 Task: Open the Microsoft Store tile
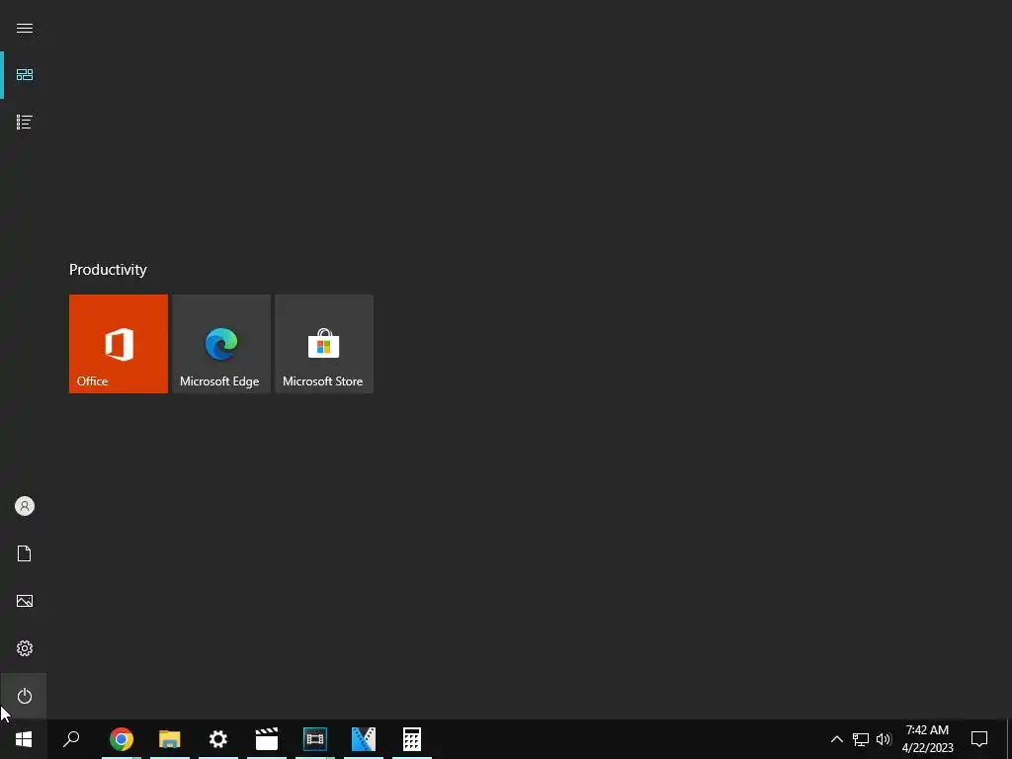324,343
